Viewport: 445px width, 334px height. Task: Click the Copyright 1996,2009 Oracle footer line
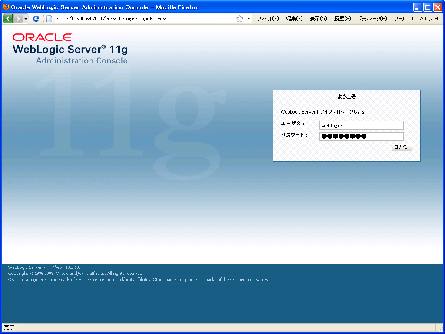[x=76, y=274]
